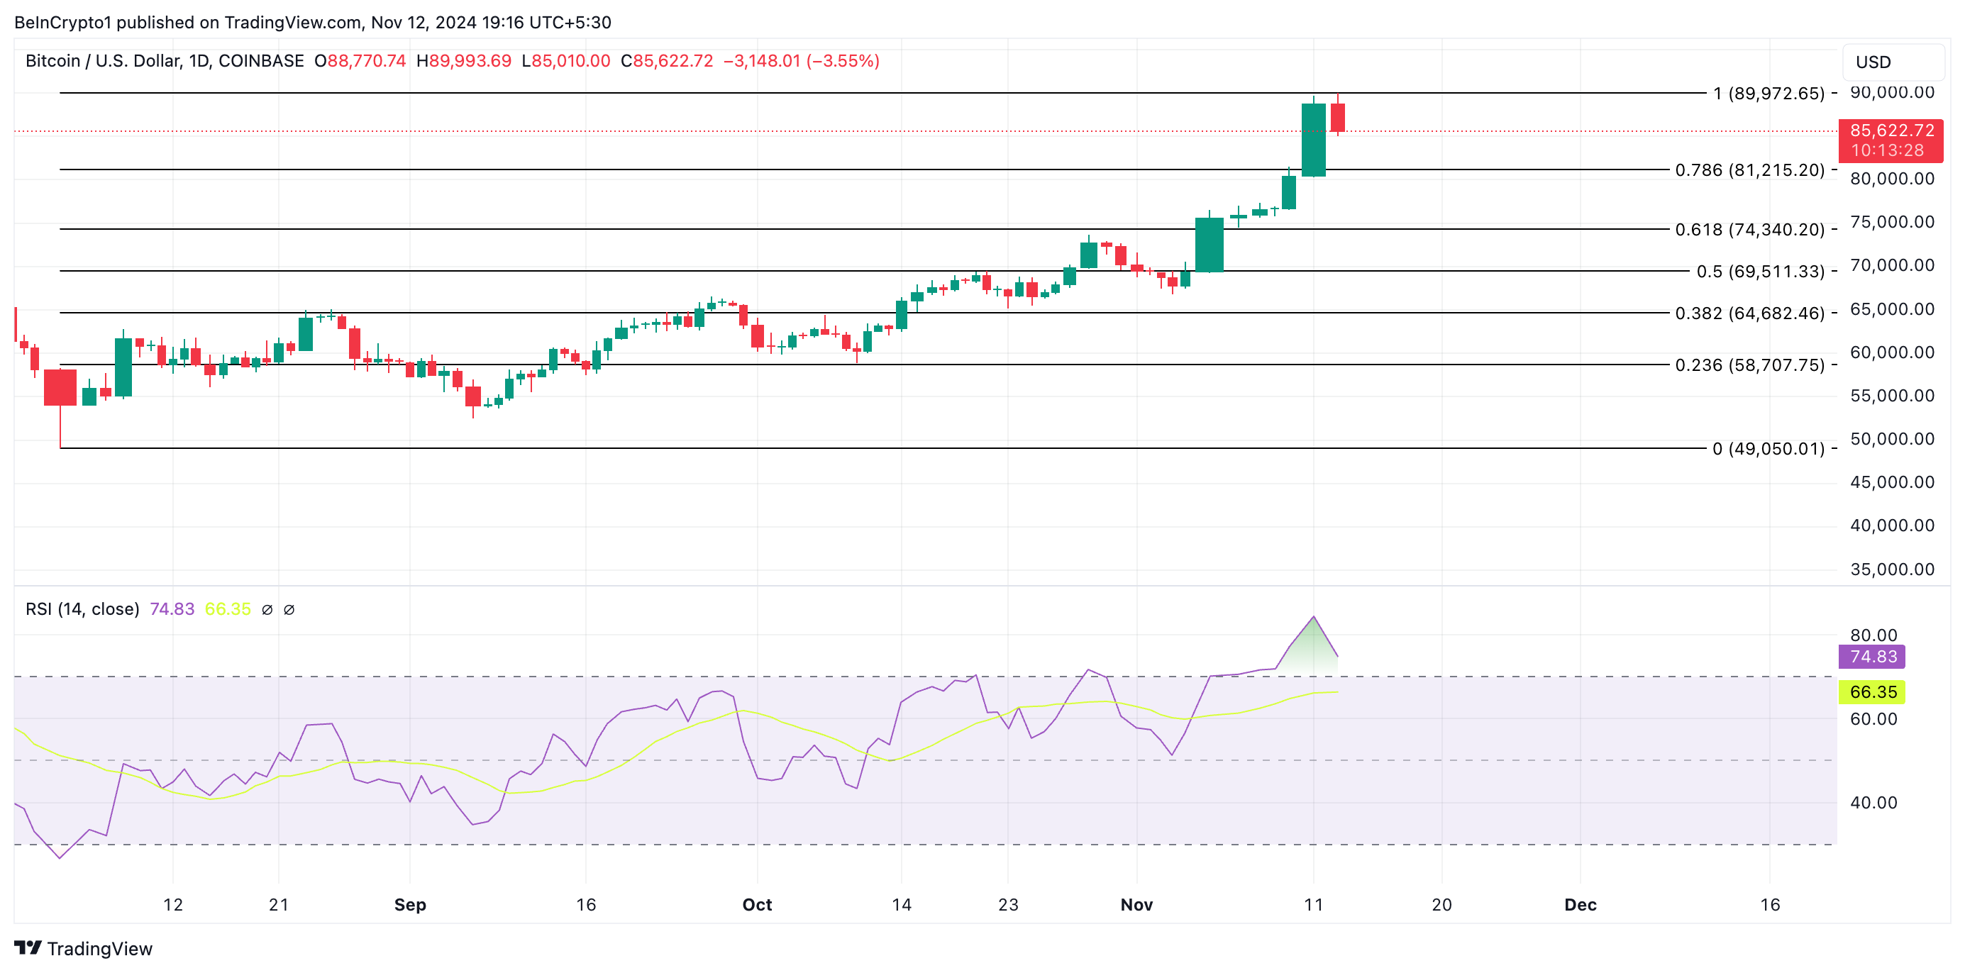Select the RSI (14, close) indicator label
1965x973 pixels.
click(x=82, y=609)
